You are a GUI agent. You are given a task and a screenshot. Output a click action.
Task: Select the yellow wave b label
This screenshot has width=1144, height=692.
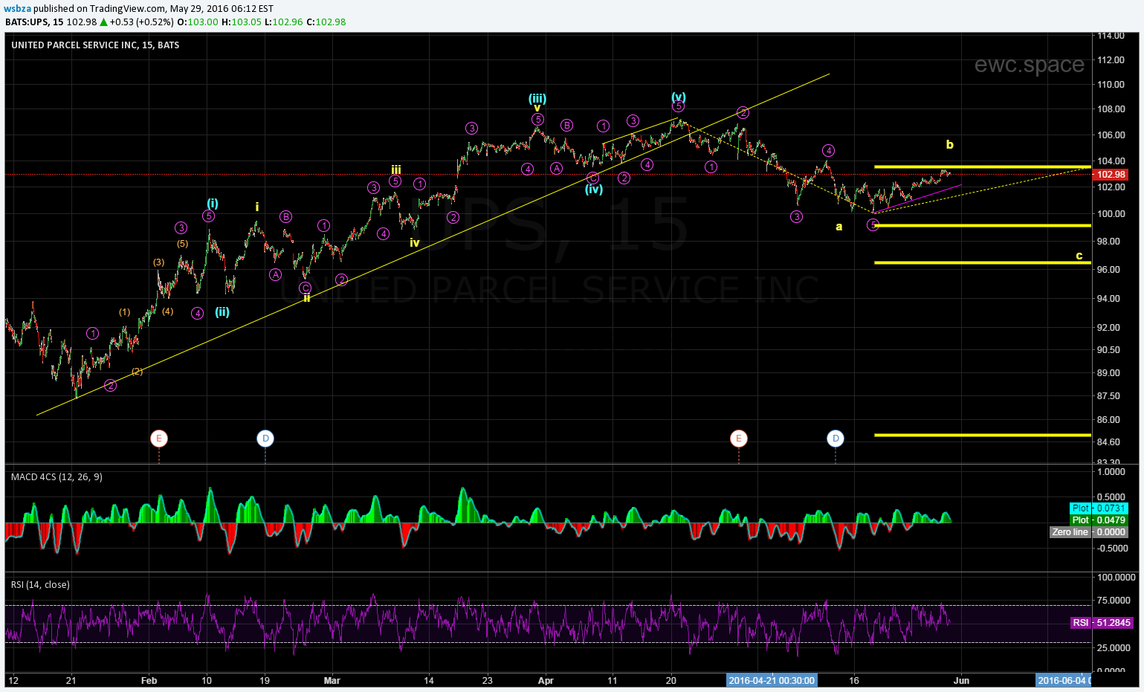(x=949, y=144)
